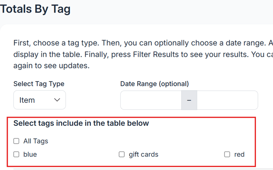Image resolution: width=273 pixels, height=170 pixels.
Task: Click the 'red' tag label
Action: (x=239, y=154)
